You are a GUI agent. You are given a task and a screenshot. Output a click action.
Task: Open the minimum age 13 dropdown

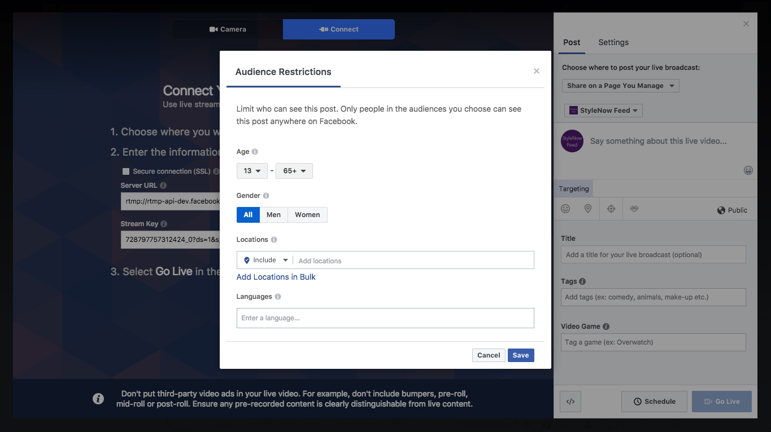coord(252,171)
